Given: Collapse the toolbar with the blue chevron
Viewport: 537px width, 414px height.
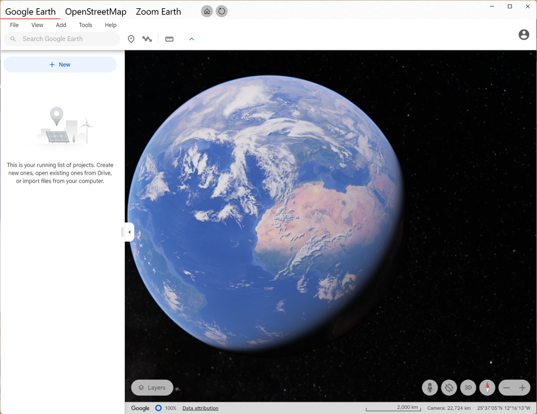Looking at the screenshot, I should pyautogui.click(x=192, y=39).
